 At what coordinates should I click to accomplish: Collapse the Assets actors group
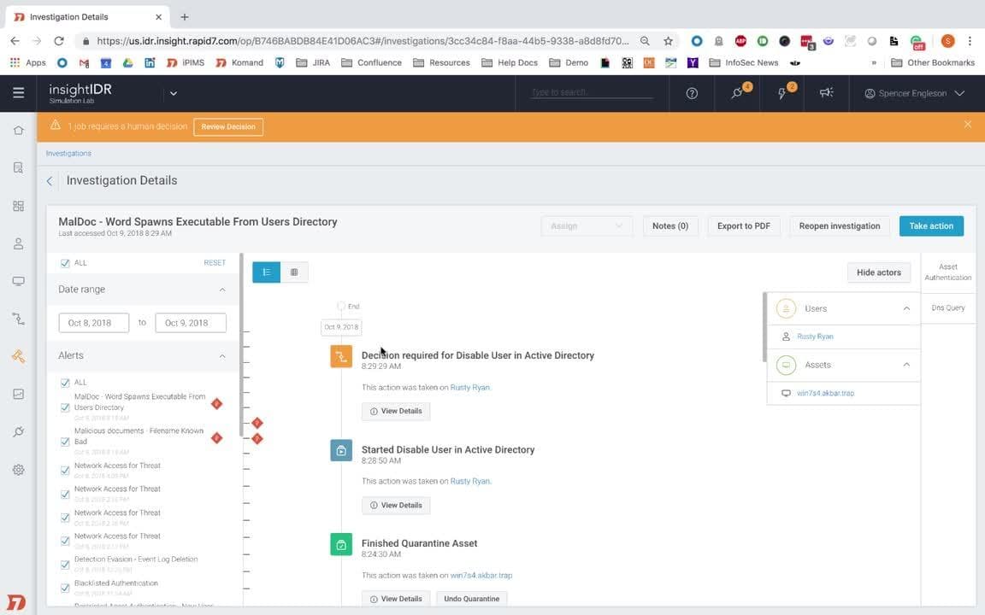click(906, 365)
